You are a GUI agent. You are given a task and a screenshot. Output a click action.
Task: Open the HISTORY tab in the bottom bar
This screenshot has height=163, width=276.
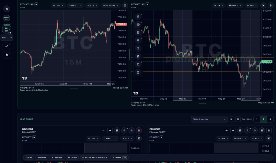click(42, 158)
